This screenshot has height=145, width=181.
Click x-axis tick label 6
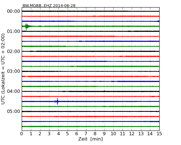77,134
